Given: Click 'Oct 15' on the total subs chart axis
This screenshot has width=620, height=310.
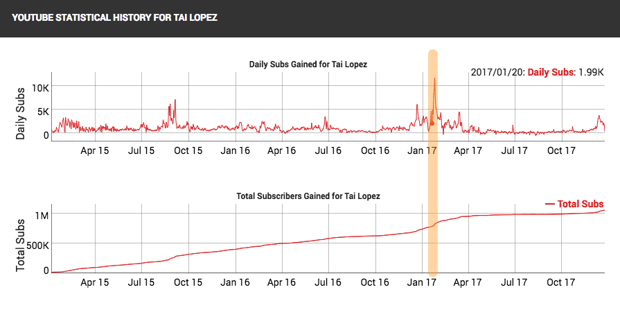Looking at the screenshot, I should coord(188,283).
